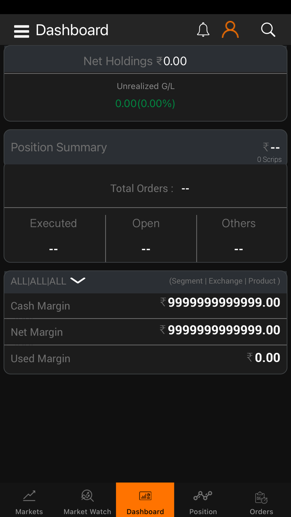The height and width of the screenshot is (517, 291).
Task: Tap the Market Watch icon
Action: coord(87,496)
